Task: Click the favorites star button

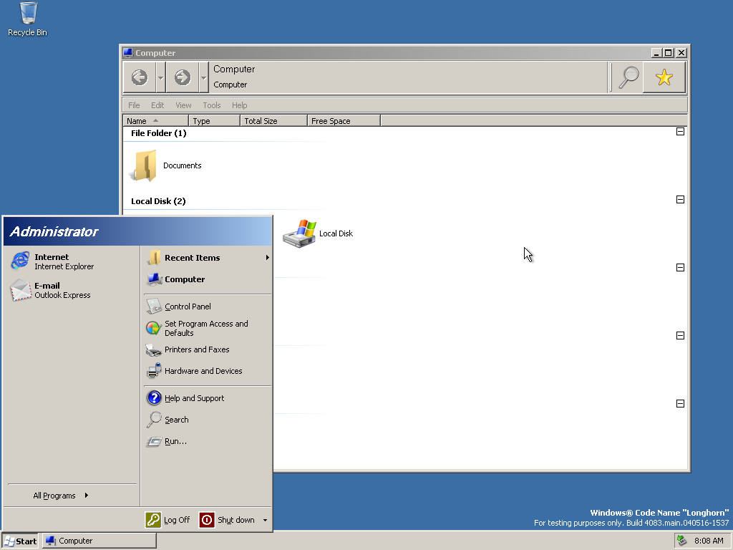Action: click(x=664, y=77)
